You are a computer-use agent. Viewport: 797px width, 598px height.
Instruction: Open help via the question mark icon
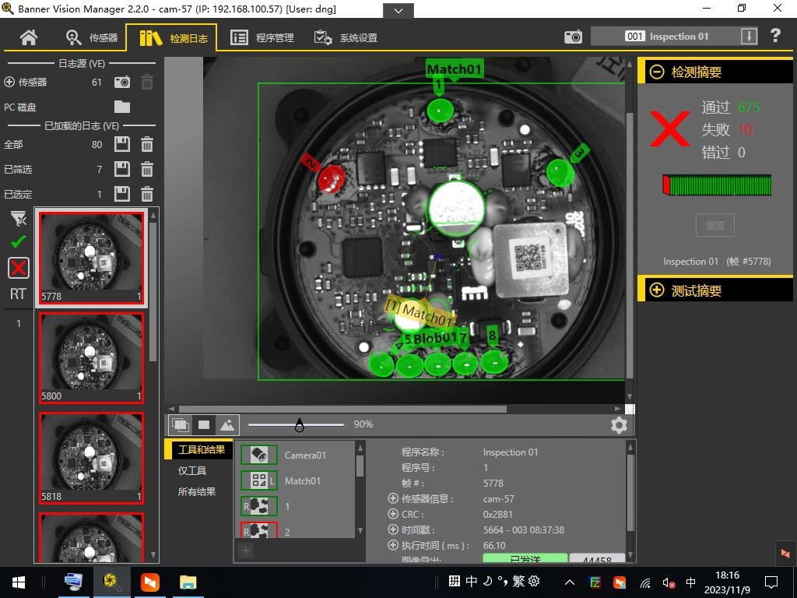[x=775, y=36]
